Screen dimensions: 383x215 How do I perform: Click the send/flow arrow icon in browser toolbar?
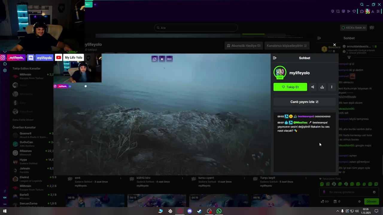click(349, 11)
